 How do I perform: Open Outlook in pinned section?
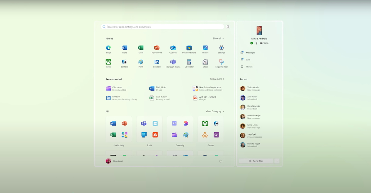tap(173, 49)
